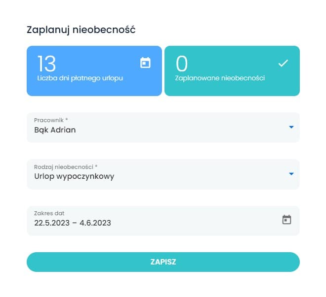This screenshot has height=297, width=326.
Task: Click the calendar icon on paid leave card
Action: click(x=145, y=63)
